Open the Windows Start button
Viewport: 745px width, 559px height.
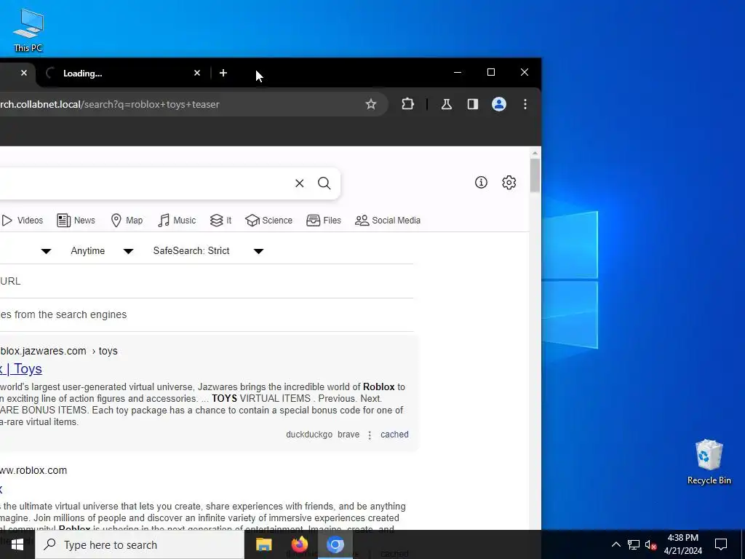click(17, 544)
